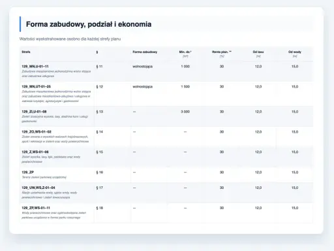Click Od lasu '12,0' in the § 14 row
This screenshot has width=334, height=251.
click(x=258, y=132)
